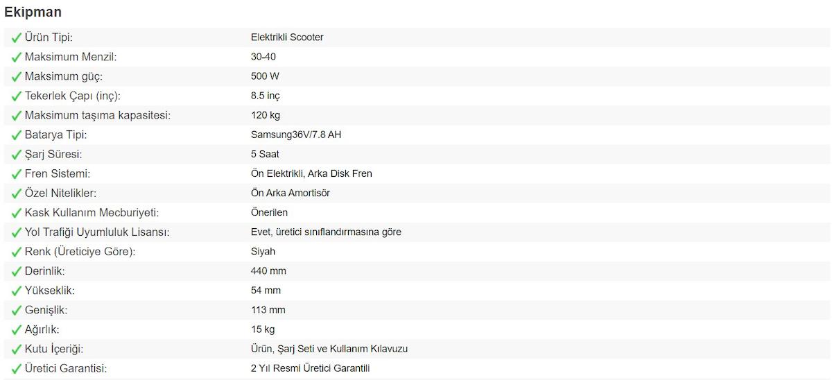Click the Ön Arka Amortisör value

[290, 193]
